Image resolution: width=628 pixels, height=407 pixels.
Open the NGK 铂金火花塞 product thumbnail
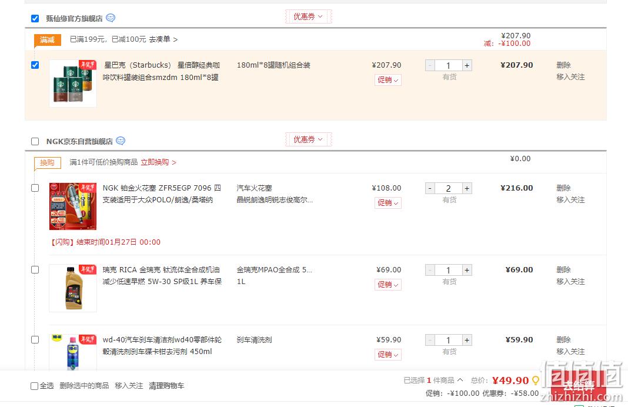[x=73, y=206]
